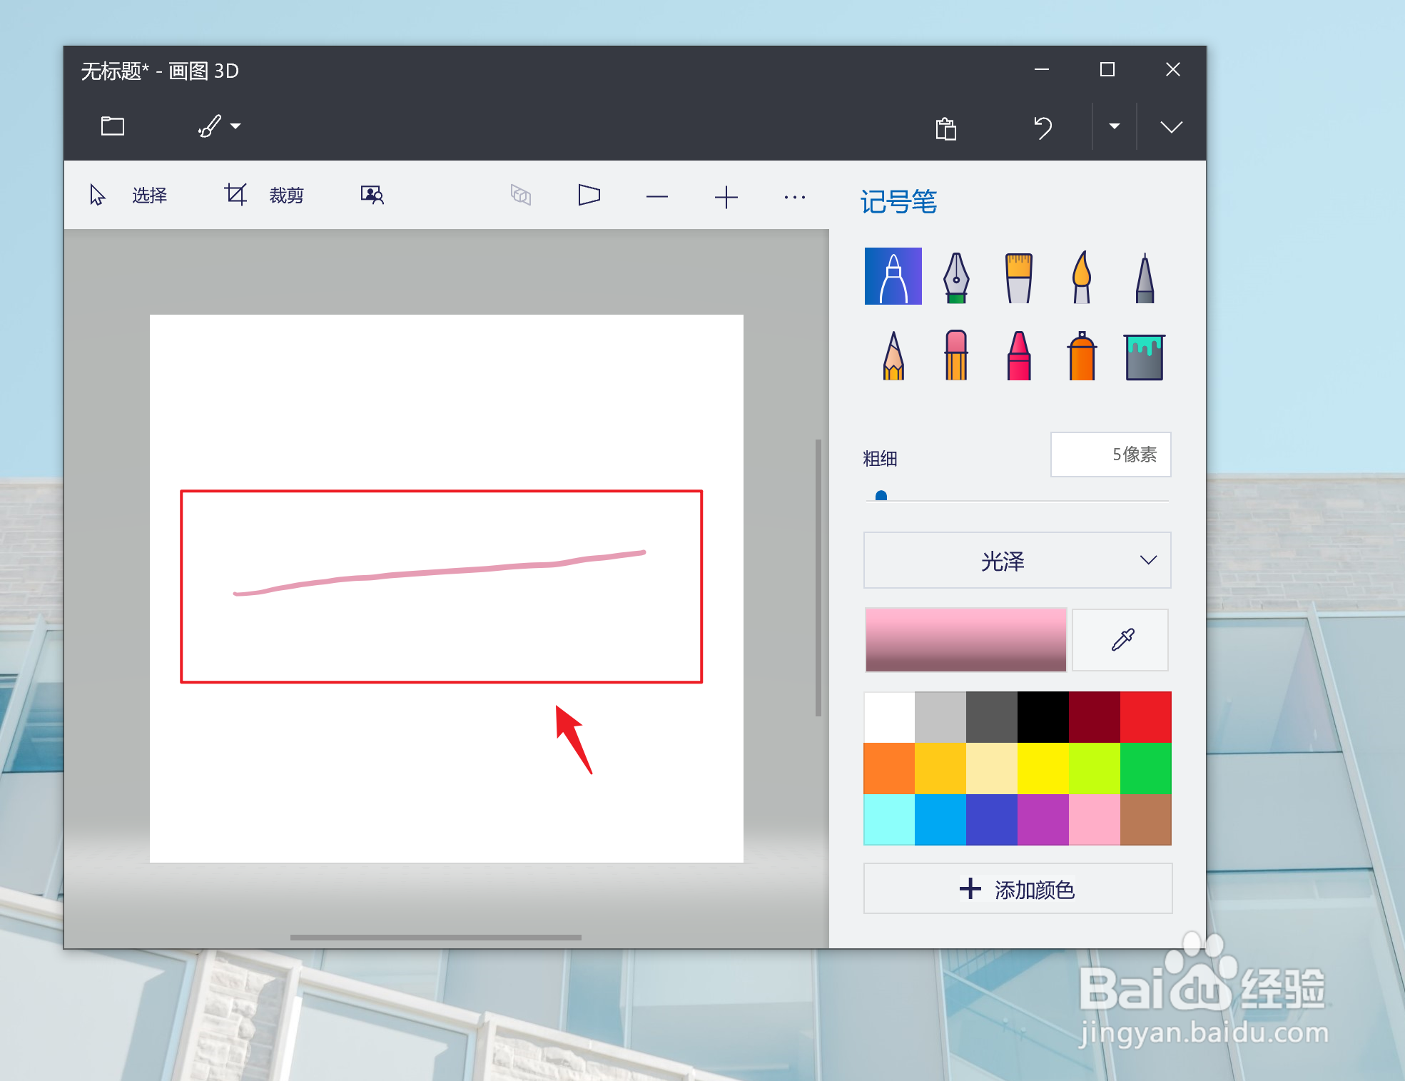
Task: Open the 光泽 material dropdown
Action: click(x=1016, y=561)
